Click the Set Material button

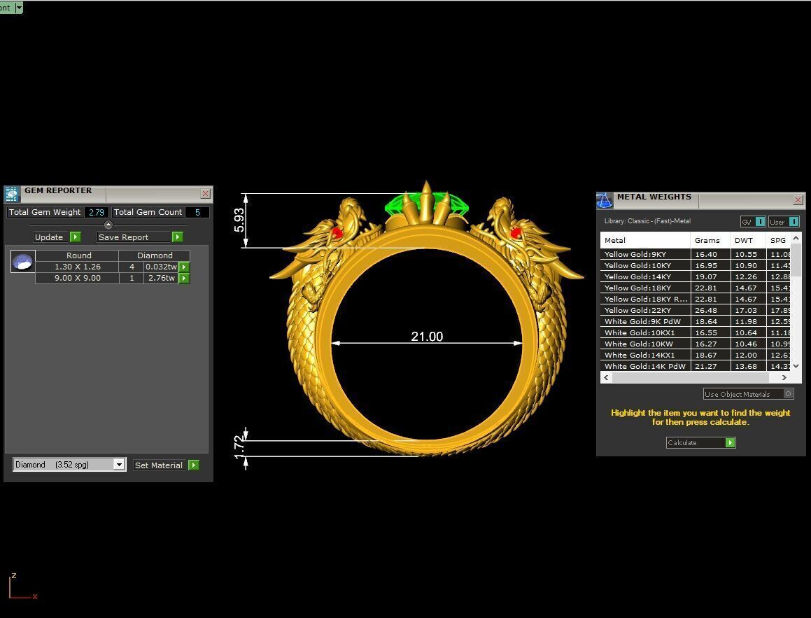160,465
